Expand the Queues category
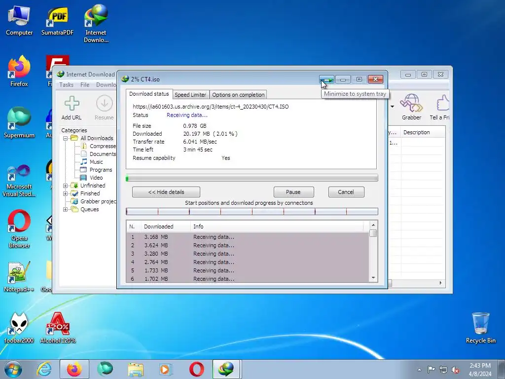Viewport: 505px width, 379px height. point(66,209)
